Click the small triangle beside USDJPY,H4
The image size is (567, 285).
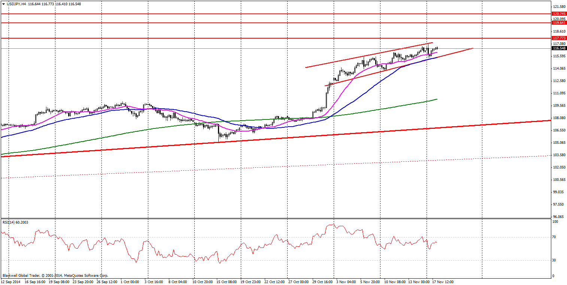pyautogui.click(x=4, y=4)
